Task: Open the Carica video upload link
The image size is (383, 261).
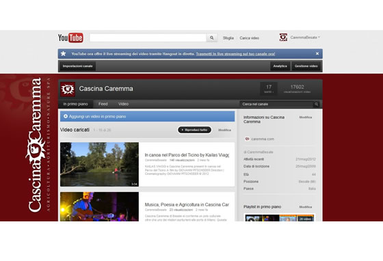Action: tap(250, 38)
